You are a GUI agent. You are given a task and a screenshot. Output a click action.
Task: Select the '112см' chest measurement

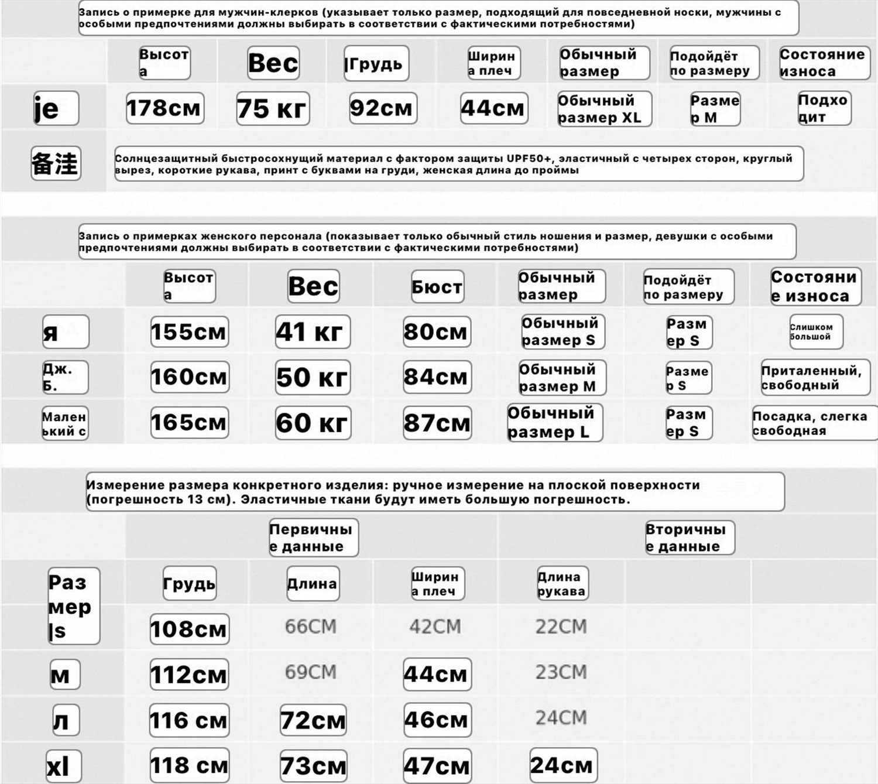coord(189,675)
